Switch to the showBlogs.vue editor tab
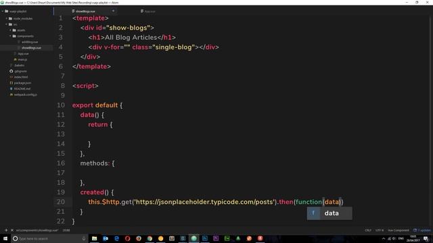Image resolution: width=433 pixels, height=243 pixels. (85, 11)
